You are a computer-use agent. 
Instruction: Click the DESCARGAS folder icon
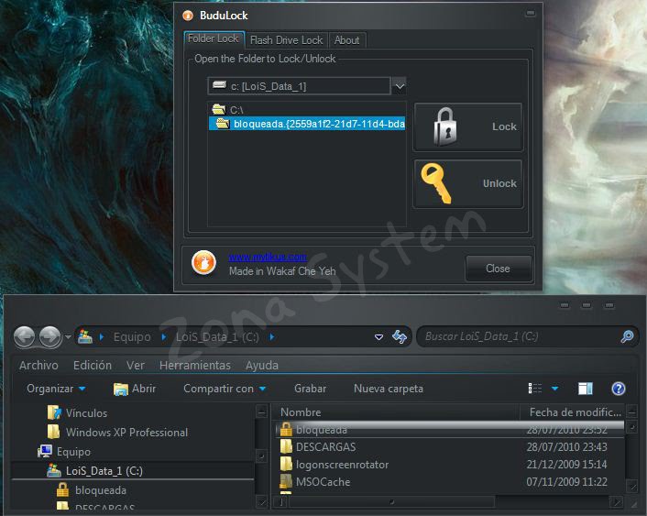[x=286, y=446]
